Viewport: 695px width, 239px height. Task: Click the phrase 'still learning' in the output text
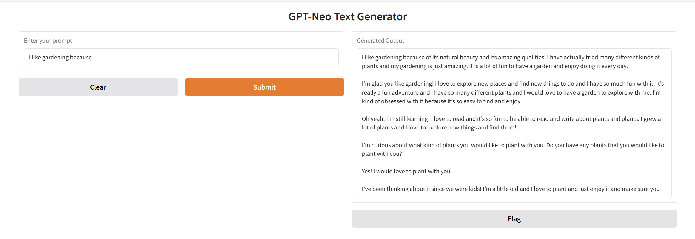point(413,119)
